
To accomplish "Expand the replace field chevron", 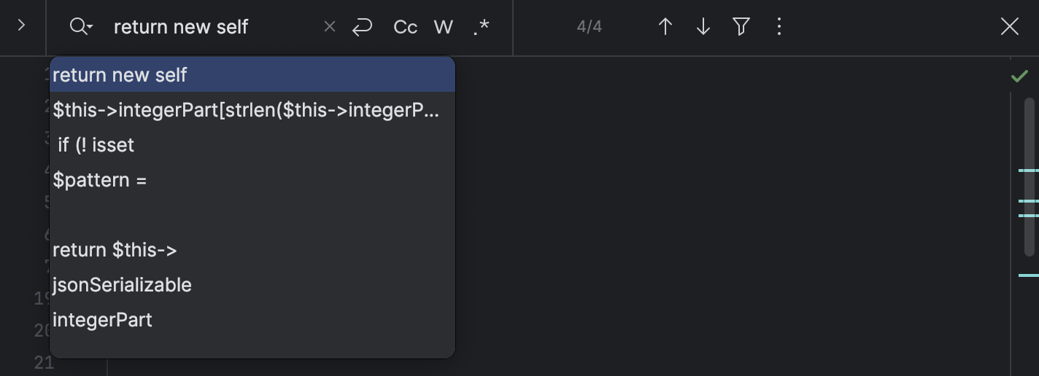I will pos(21,26).
